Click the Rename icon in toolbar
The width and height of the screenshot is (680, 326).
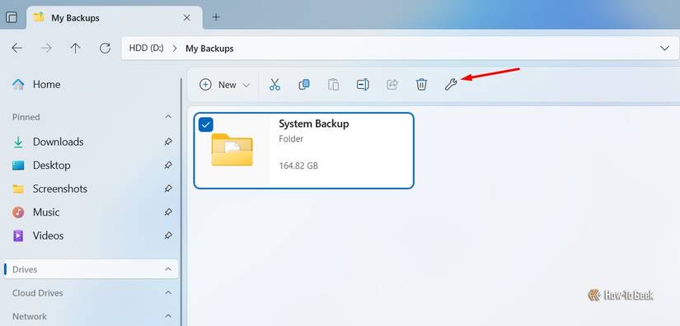tap(363, 85)
